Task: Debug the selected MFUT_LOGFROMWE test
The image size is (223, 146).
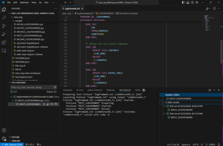Action: coord(48,104)
